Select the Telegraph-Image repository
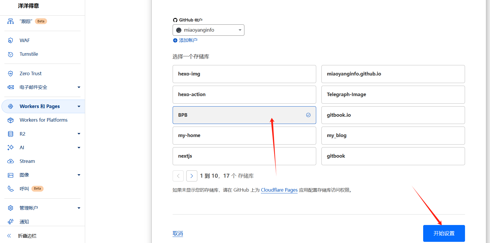Image resolution: width=490 pixels, height=243 pixels. pyautogui.click(x=393, y=95)
